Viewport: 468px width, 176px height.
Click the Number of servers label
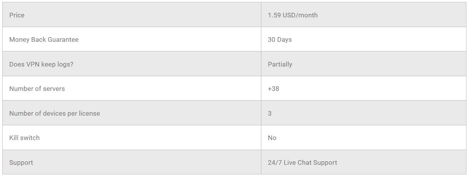point(37,89)
